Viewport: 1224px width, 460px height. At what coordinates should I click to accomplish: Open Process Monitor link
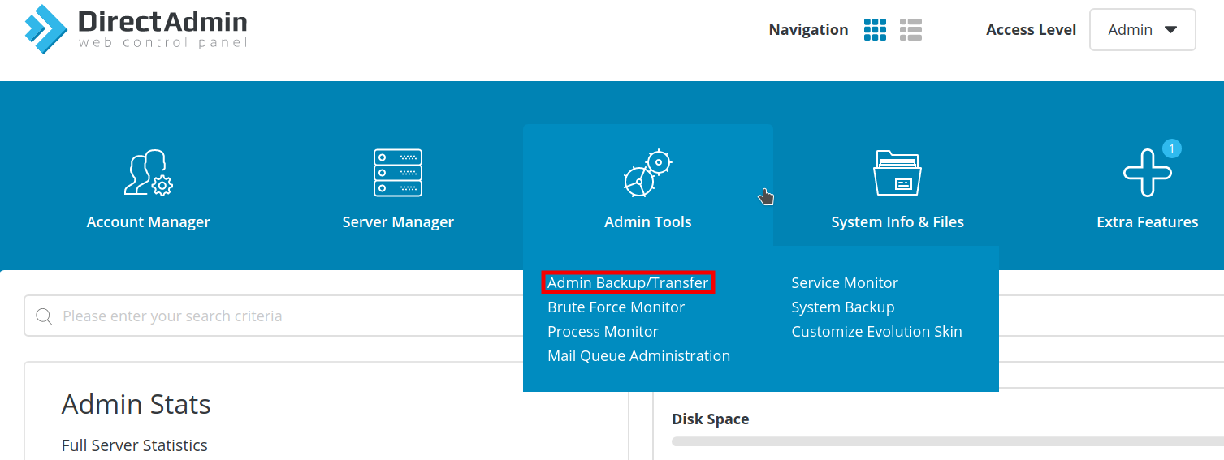603,332
